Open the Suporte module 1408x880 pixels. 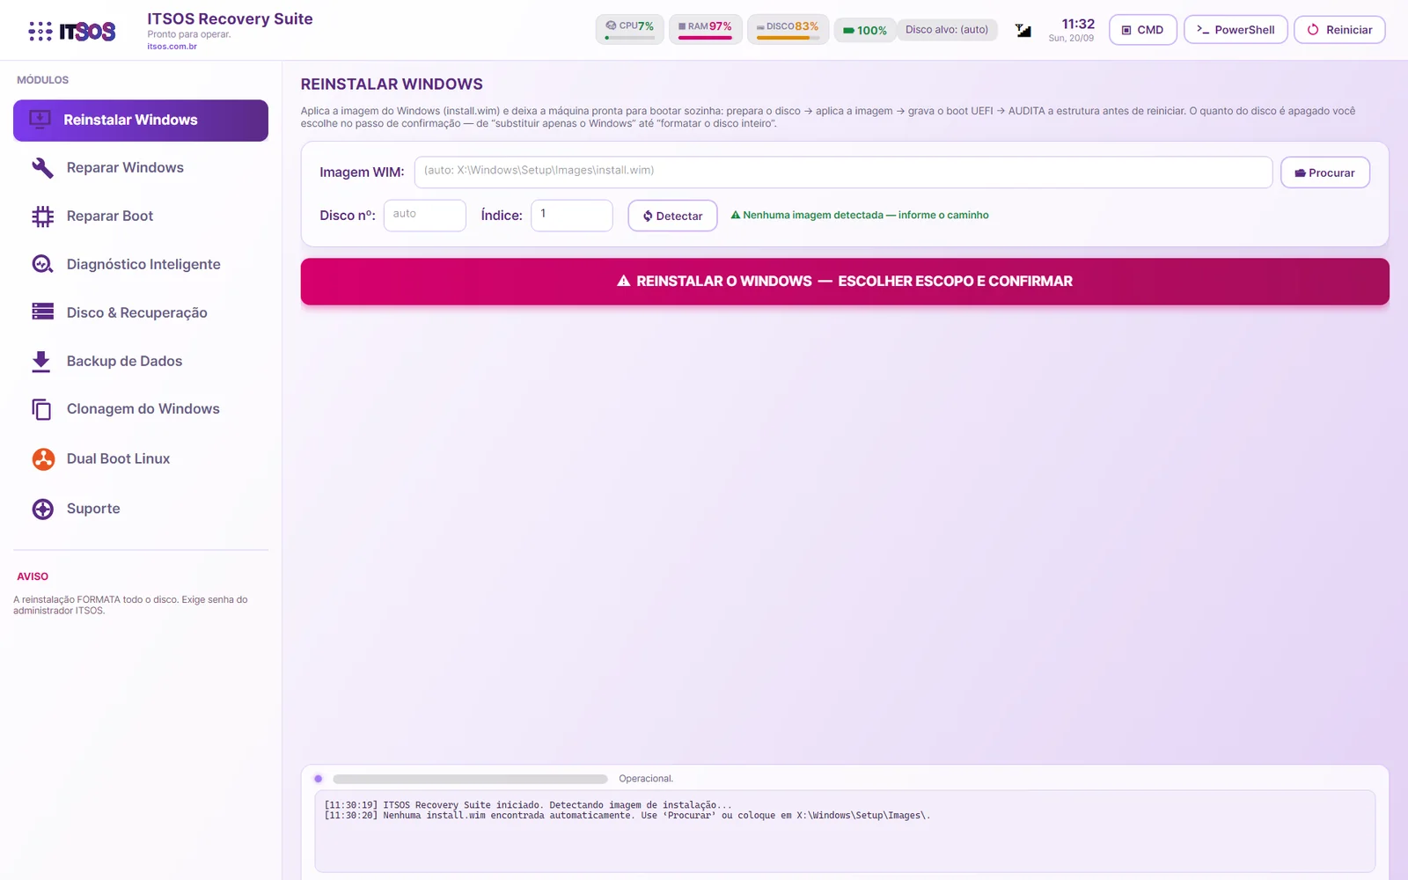tap(141, 509)
